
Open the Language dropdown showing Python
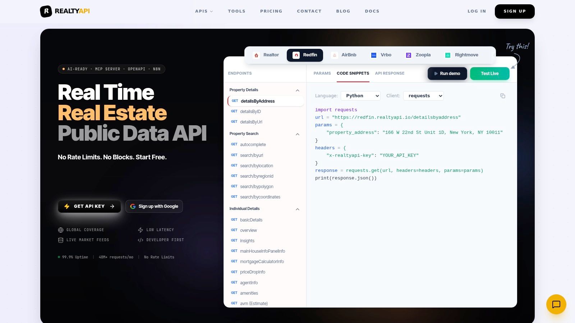pyautogui.click(x=360, y=96)
